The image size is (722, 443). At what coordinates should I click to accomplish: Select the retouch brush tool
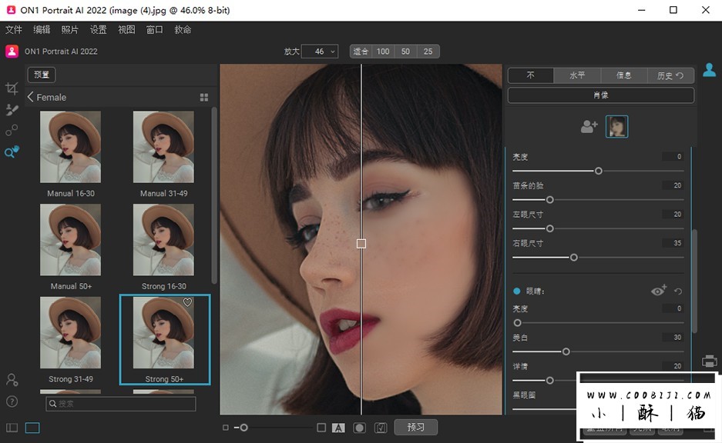[x=12, y=109]
